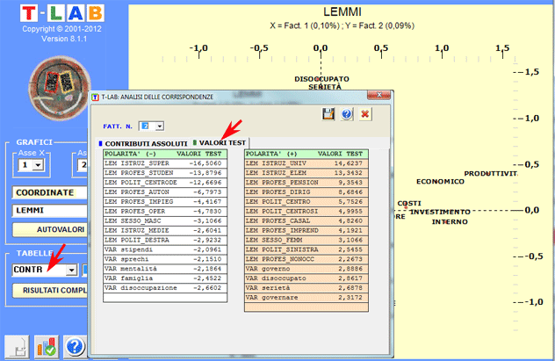Select row LEM ISTRUZ_MEDIE

click(165, 230)
